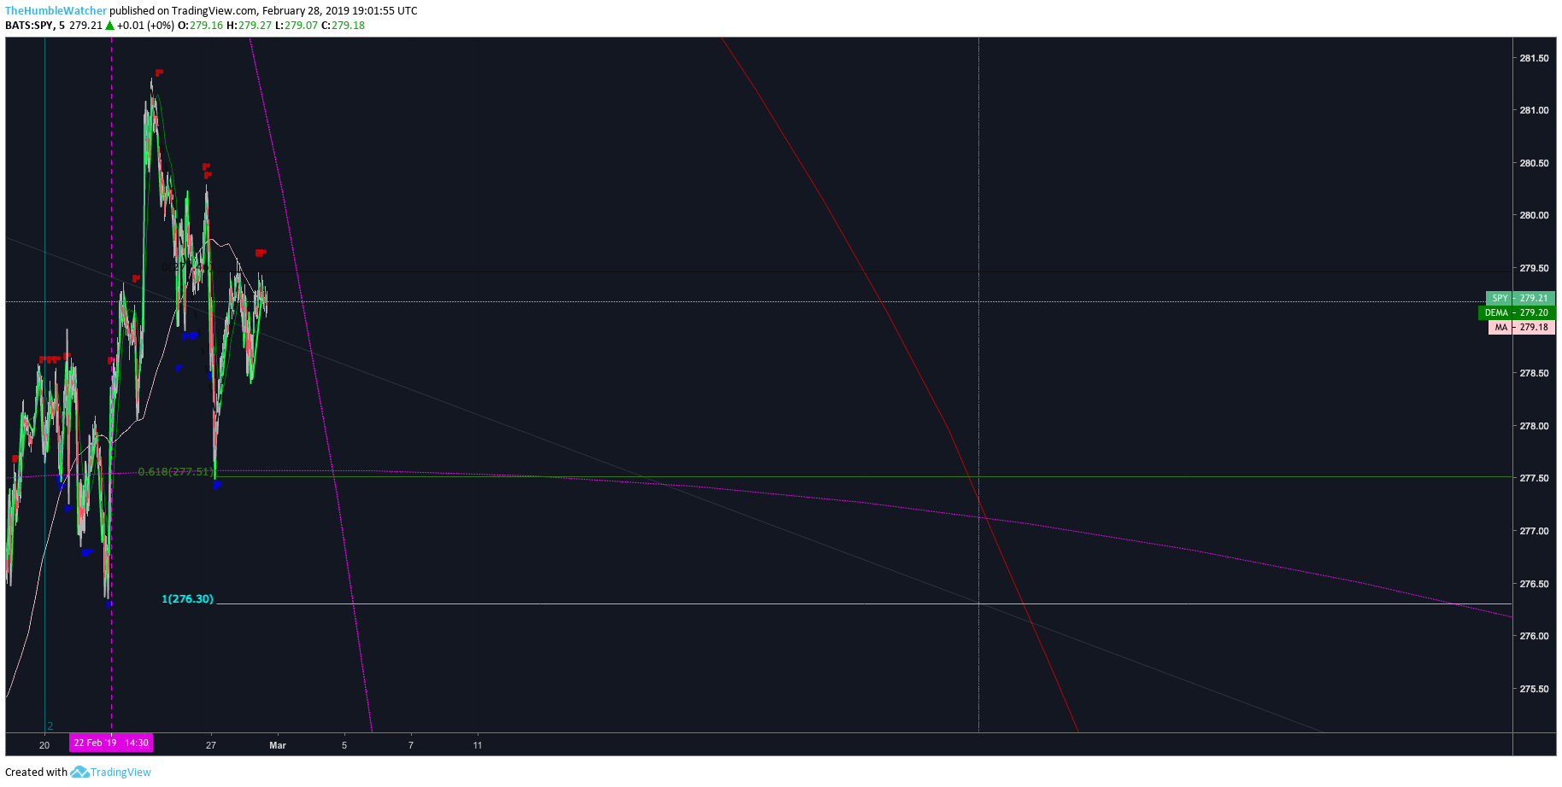Click the 27 date label on time axis
This screenshot has height=787, width=1562.
pyautogui.click(x=211, y=745)
